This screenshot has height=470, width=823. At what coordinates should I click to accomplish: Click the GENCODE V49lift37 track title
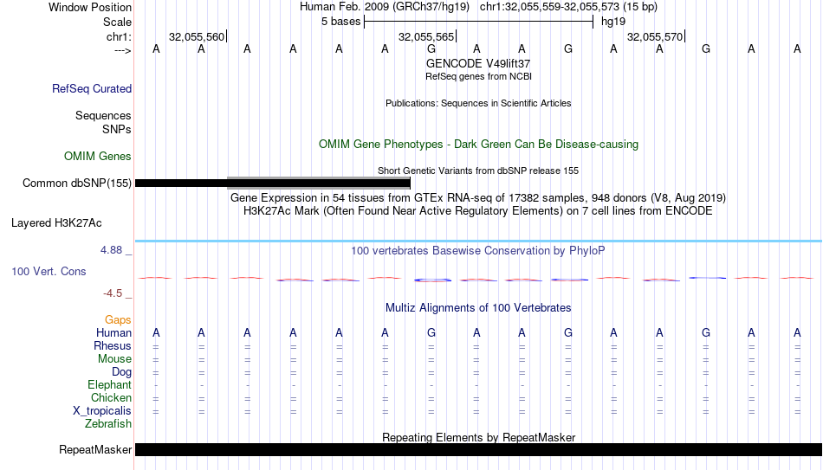coord(478,63)
